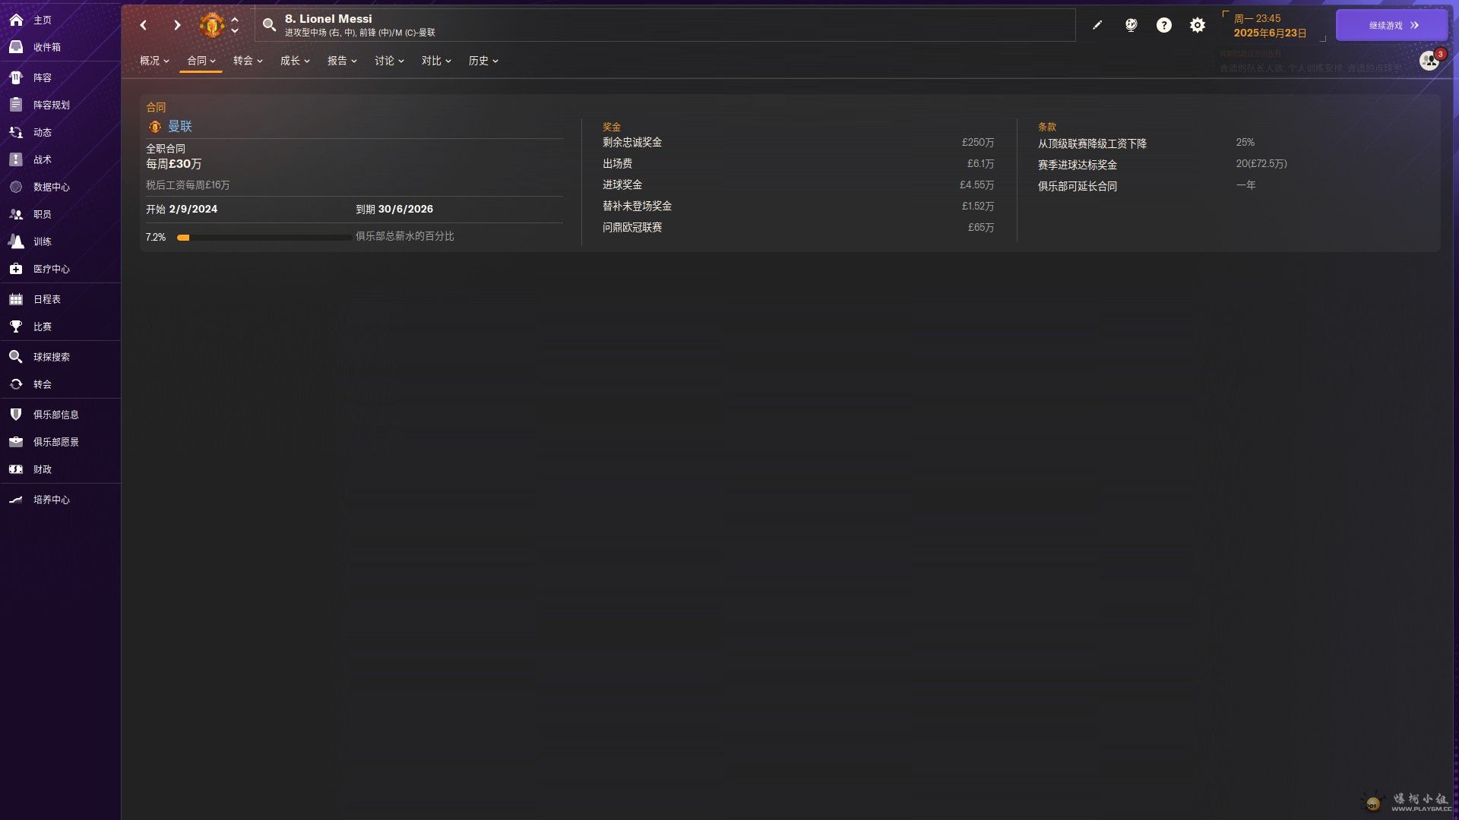Click the £250万 loyalty bonus value
1459x820 pixels.
(978, 143)
